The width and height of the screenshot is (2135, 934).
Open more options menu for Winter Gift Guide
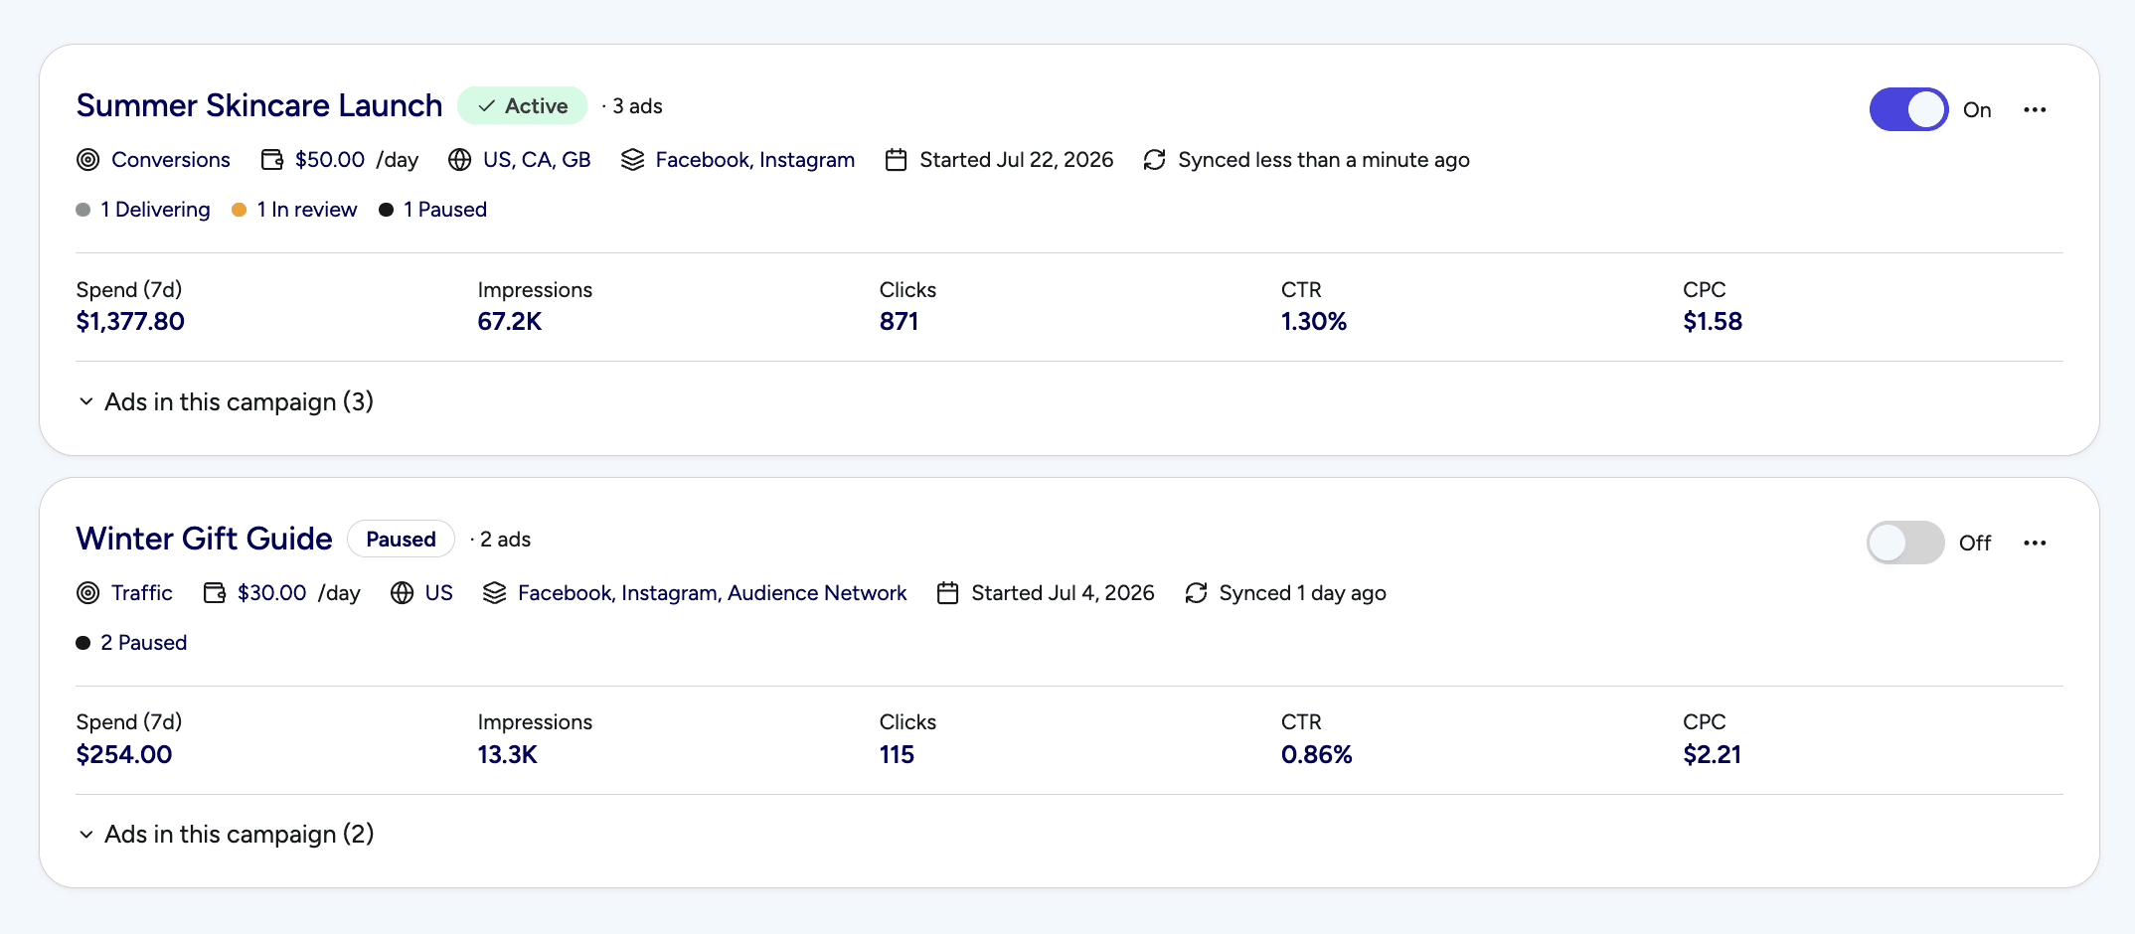point(2035,543)
